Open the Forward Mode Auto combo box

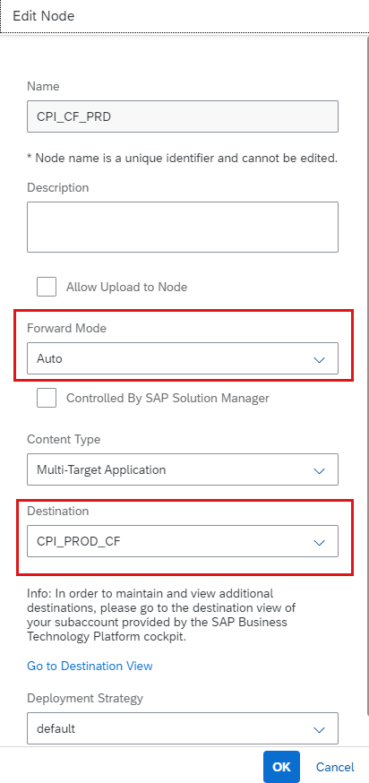tap(183, 358)
